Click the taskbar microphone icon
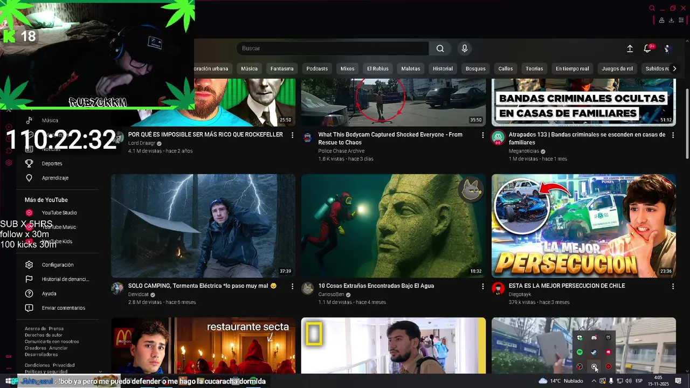This screenshot has height=388, width=690. [x=611, y=381]
